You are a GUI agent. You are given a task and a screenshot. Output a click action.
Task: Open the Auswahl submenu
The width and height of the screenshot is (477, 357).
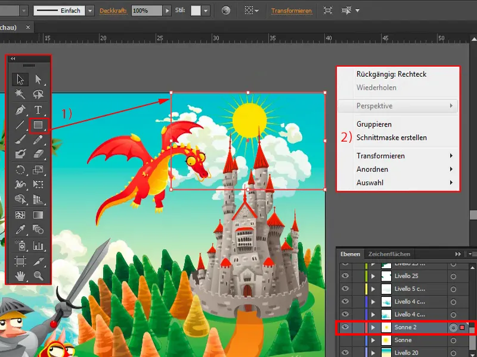click(x=398, y=183)
